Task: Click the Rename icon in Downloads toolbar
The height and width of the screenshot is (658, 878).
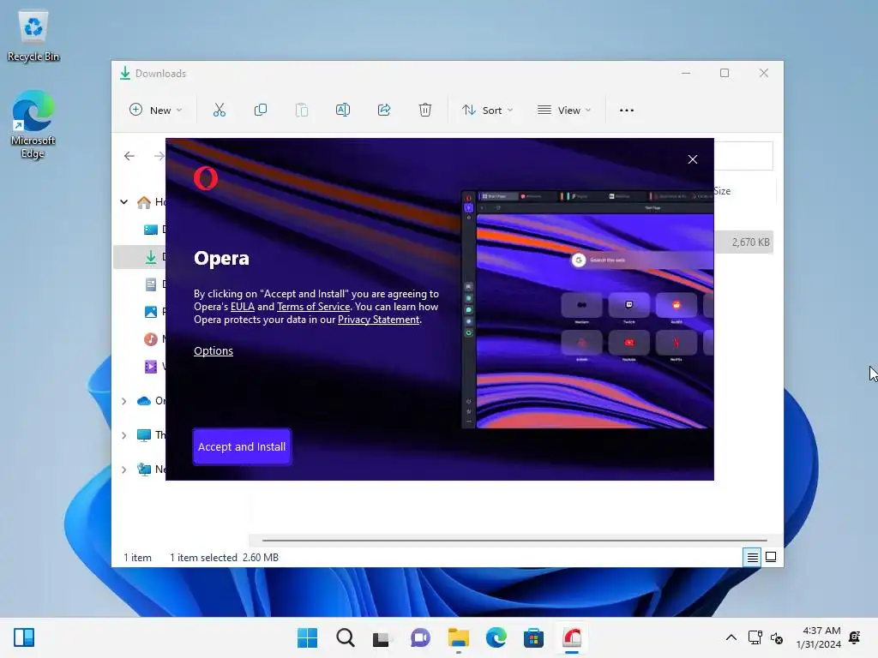Action: click(x=343, y=111)
